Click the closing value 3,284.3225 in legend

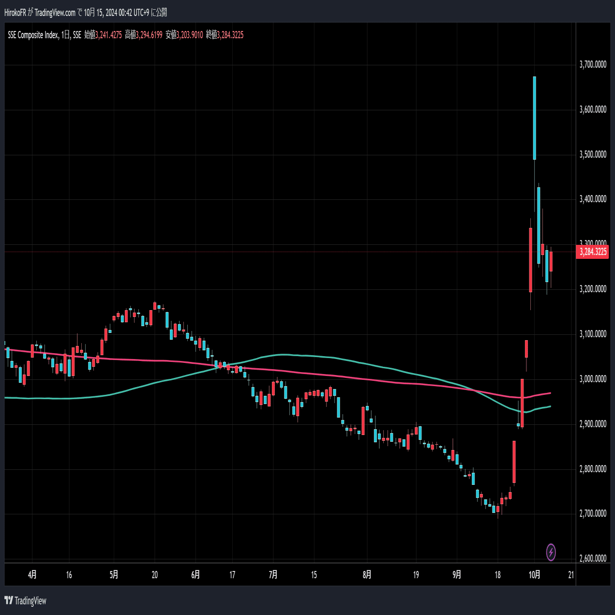pos(230,35)
